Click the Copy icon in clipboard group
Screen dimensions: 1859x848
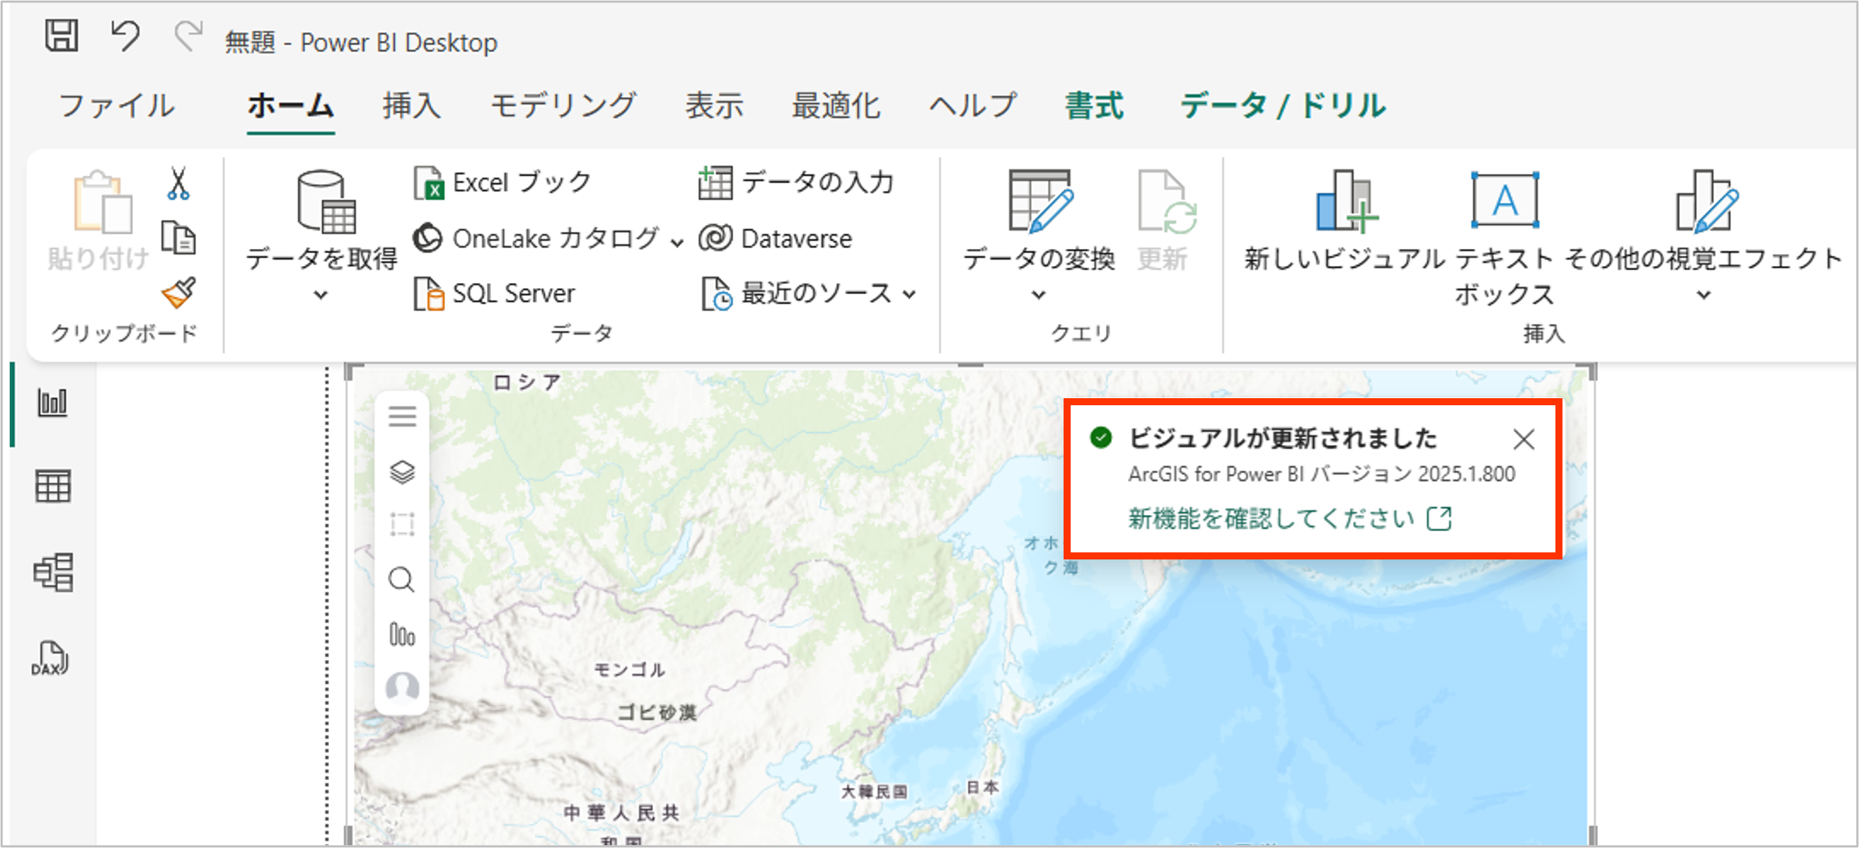click(x=178, y=238)
